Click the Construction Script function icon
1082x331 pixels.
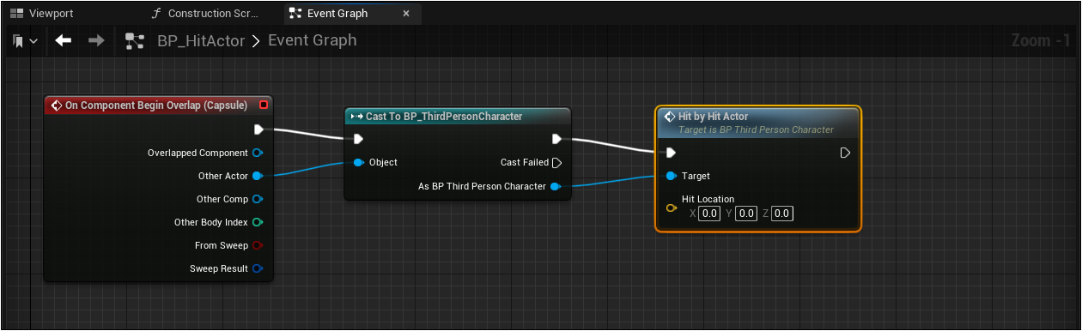pos(155,14)
